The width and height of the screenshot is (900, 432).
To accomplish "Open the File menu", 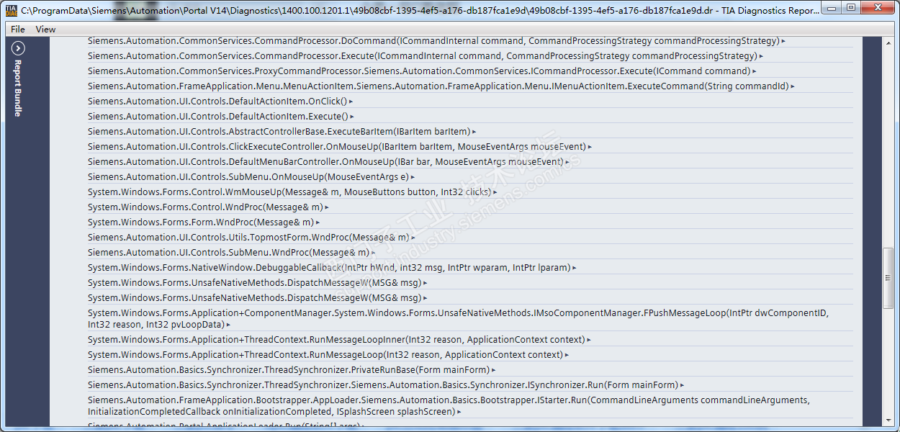I will (18, 30).
